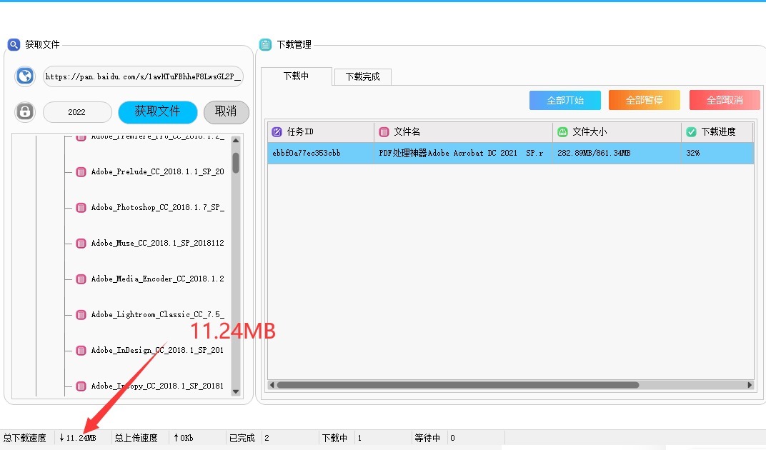
Task: Click the green checkmark icon in 下载进度 header
Action: pyautogui.click(x=691, y=132)
